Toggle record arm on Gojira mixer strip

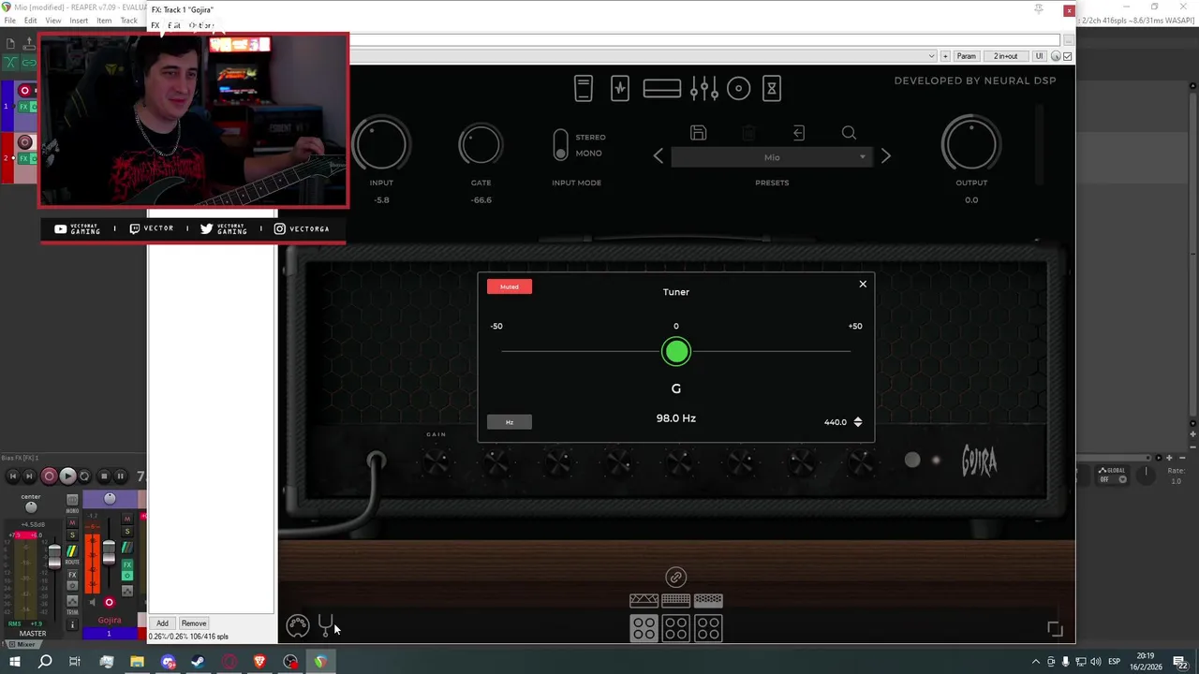(109, 602)
